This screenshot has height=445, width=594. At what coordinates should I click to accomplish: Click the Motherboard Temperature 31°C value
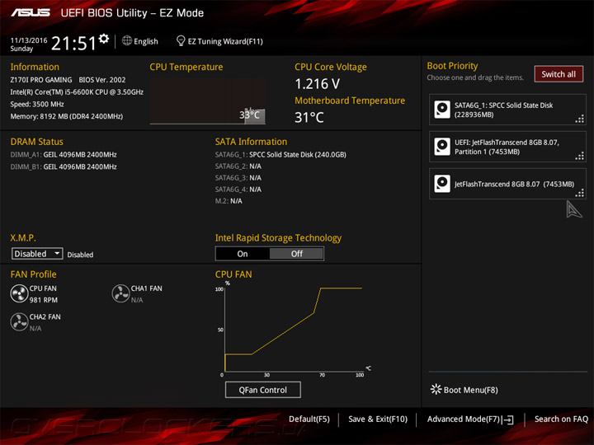click(x=309, y=117)
